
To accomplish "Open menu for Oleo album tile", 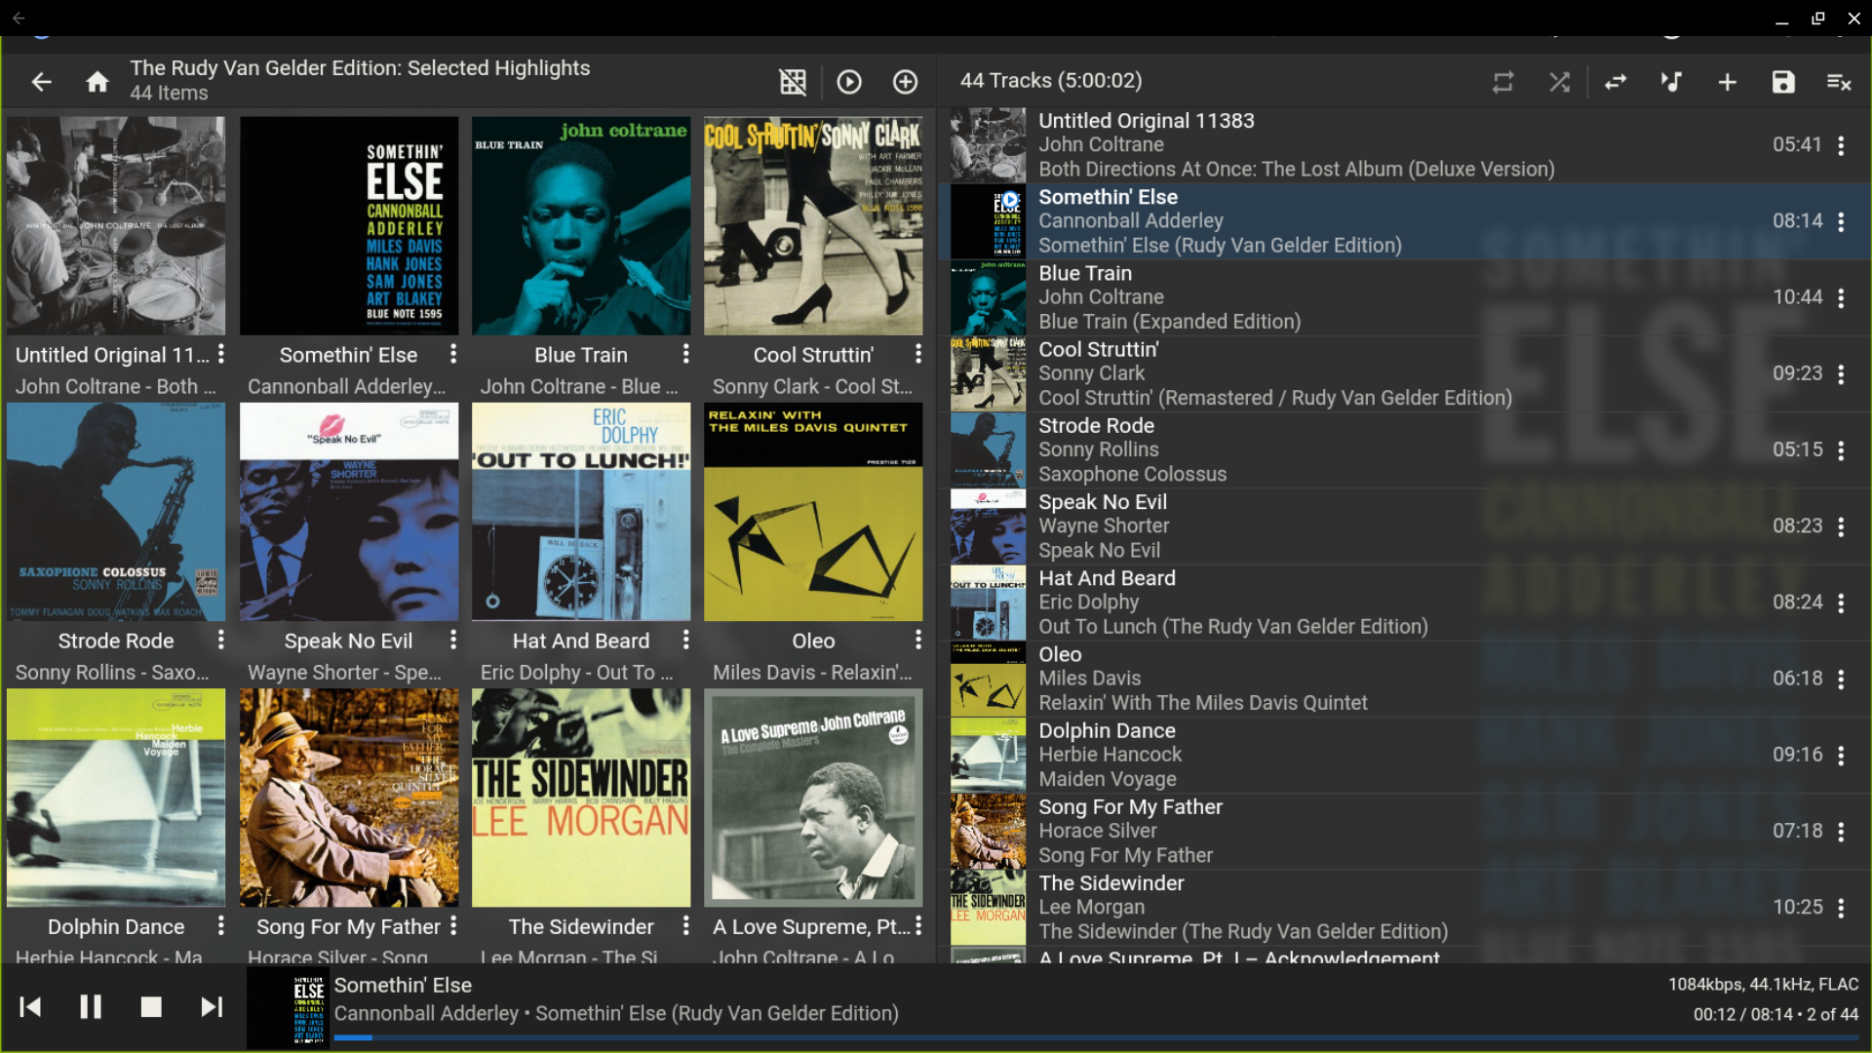I will 918,641.
